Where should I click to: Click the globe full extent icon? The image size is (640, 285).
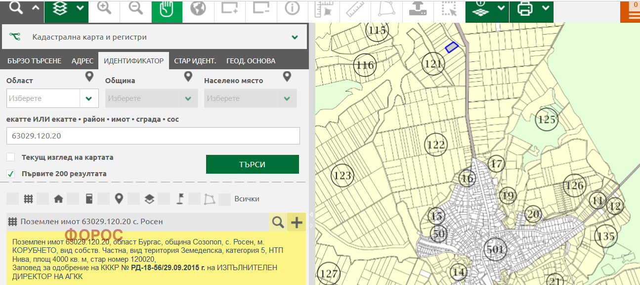point(198,9)
